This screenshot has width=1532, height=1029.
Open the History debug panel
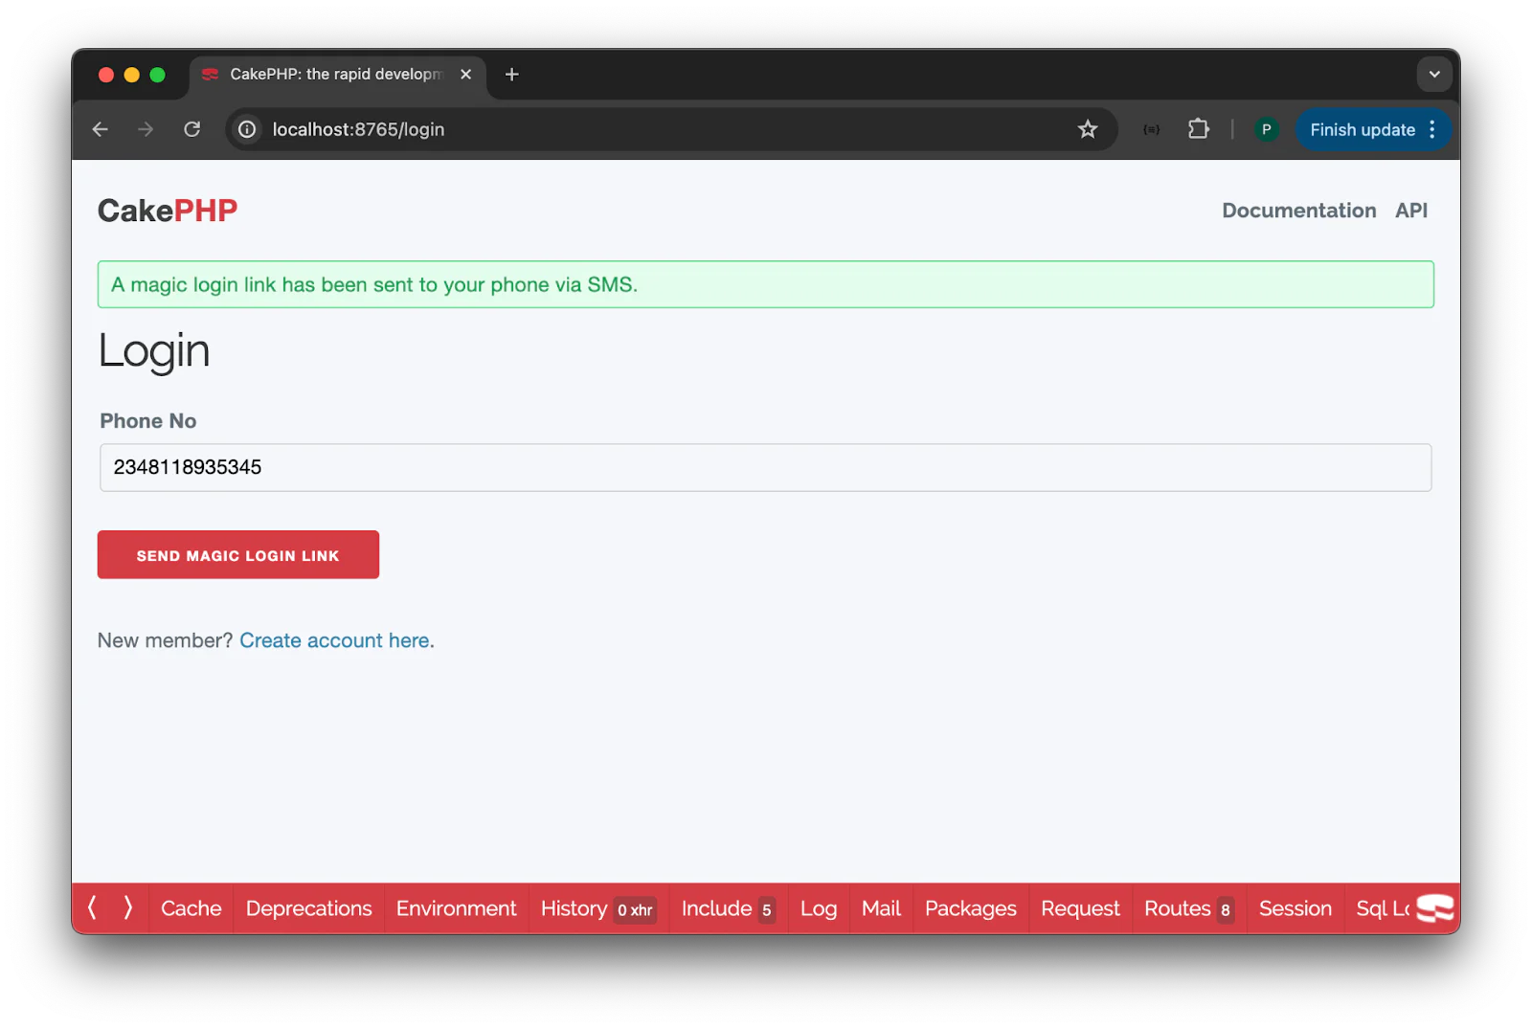tap(597, 908)
